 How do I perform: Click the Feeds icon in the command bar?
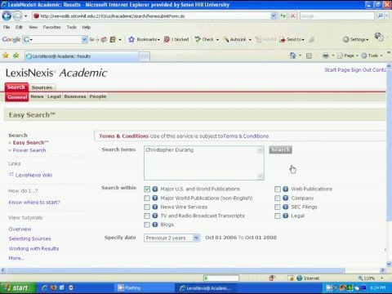coord(309,56)
